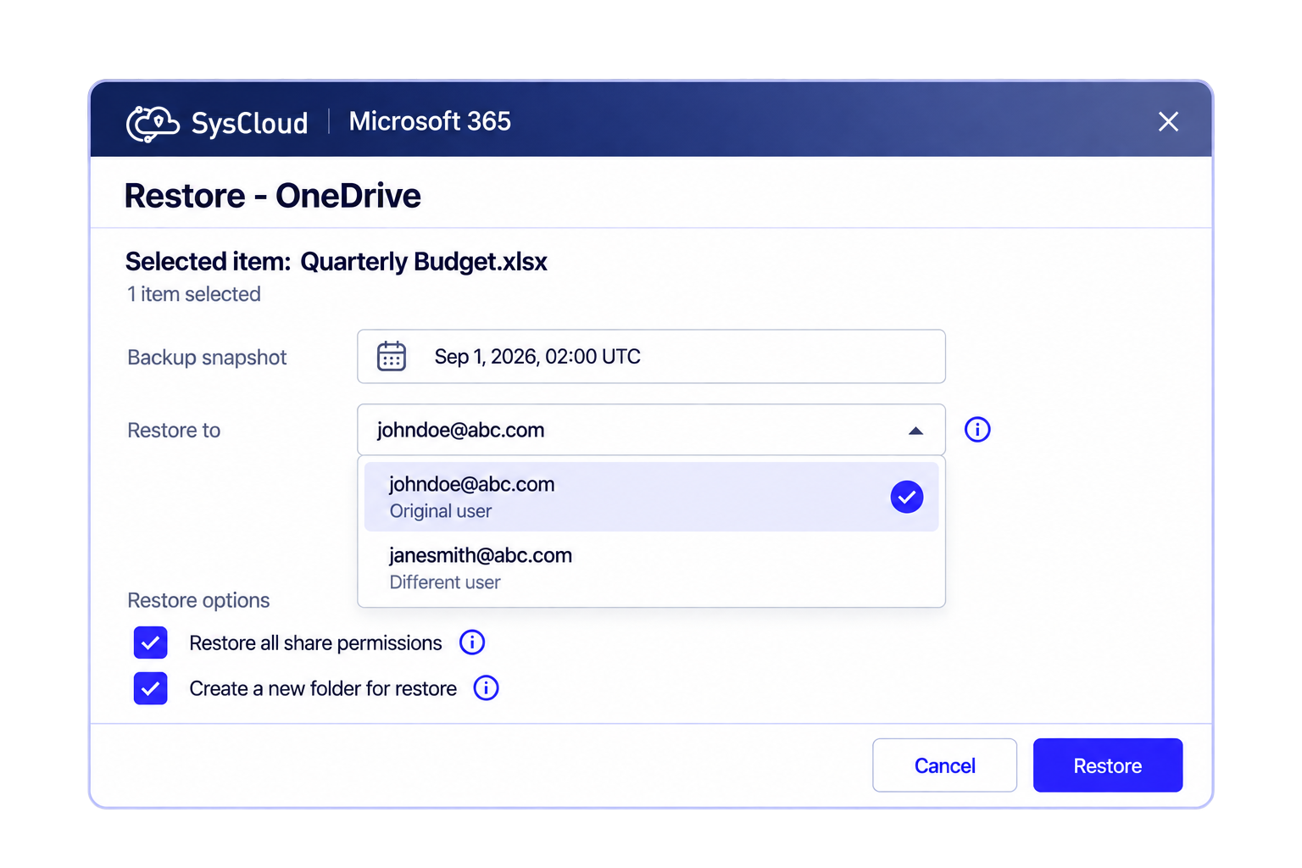This screenshot has height=868, width=1302.
Task: Click the SysCloud cloud logo icon
Action: pos(153,124)
